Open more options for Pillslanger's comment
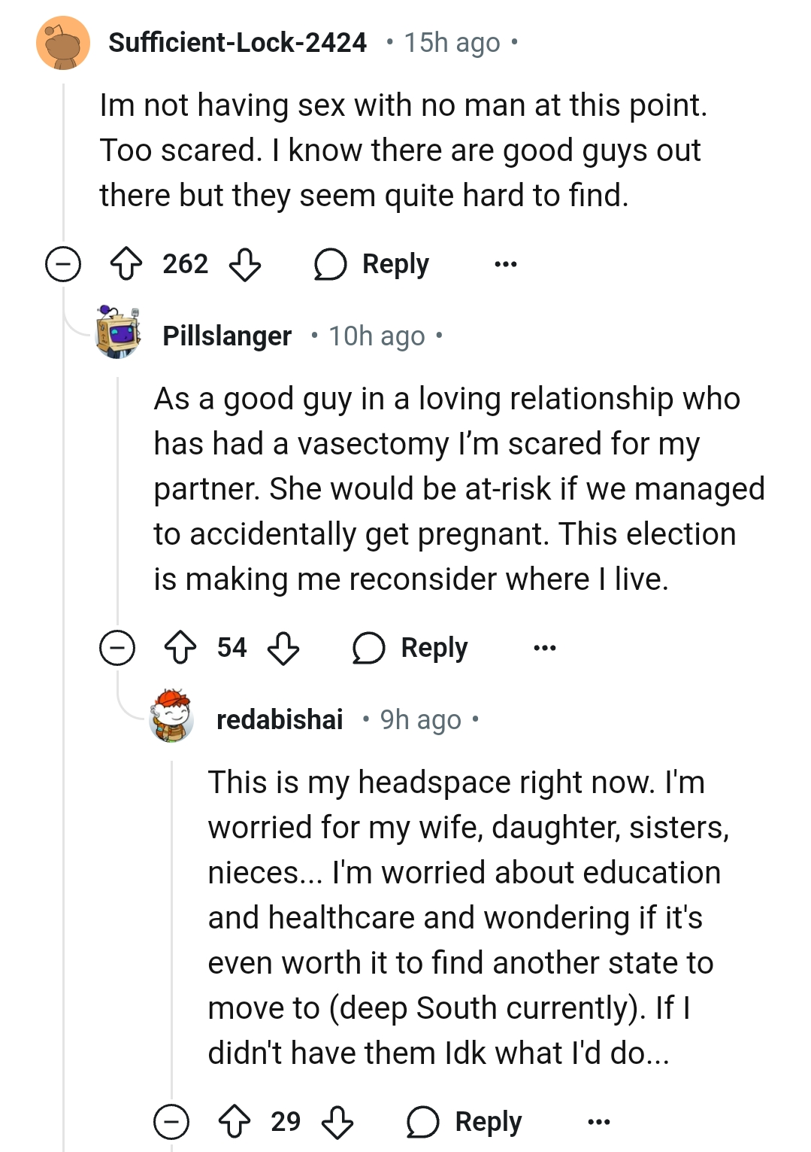 pos(545,648)
